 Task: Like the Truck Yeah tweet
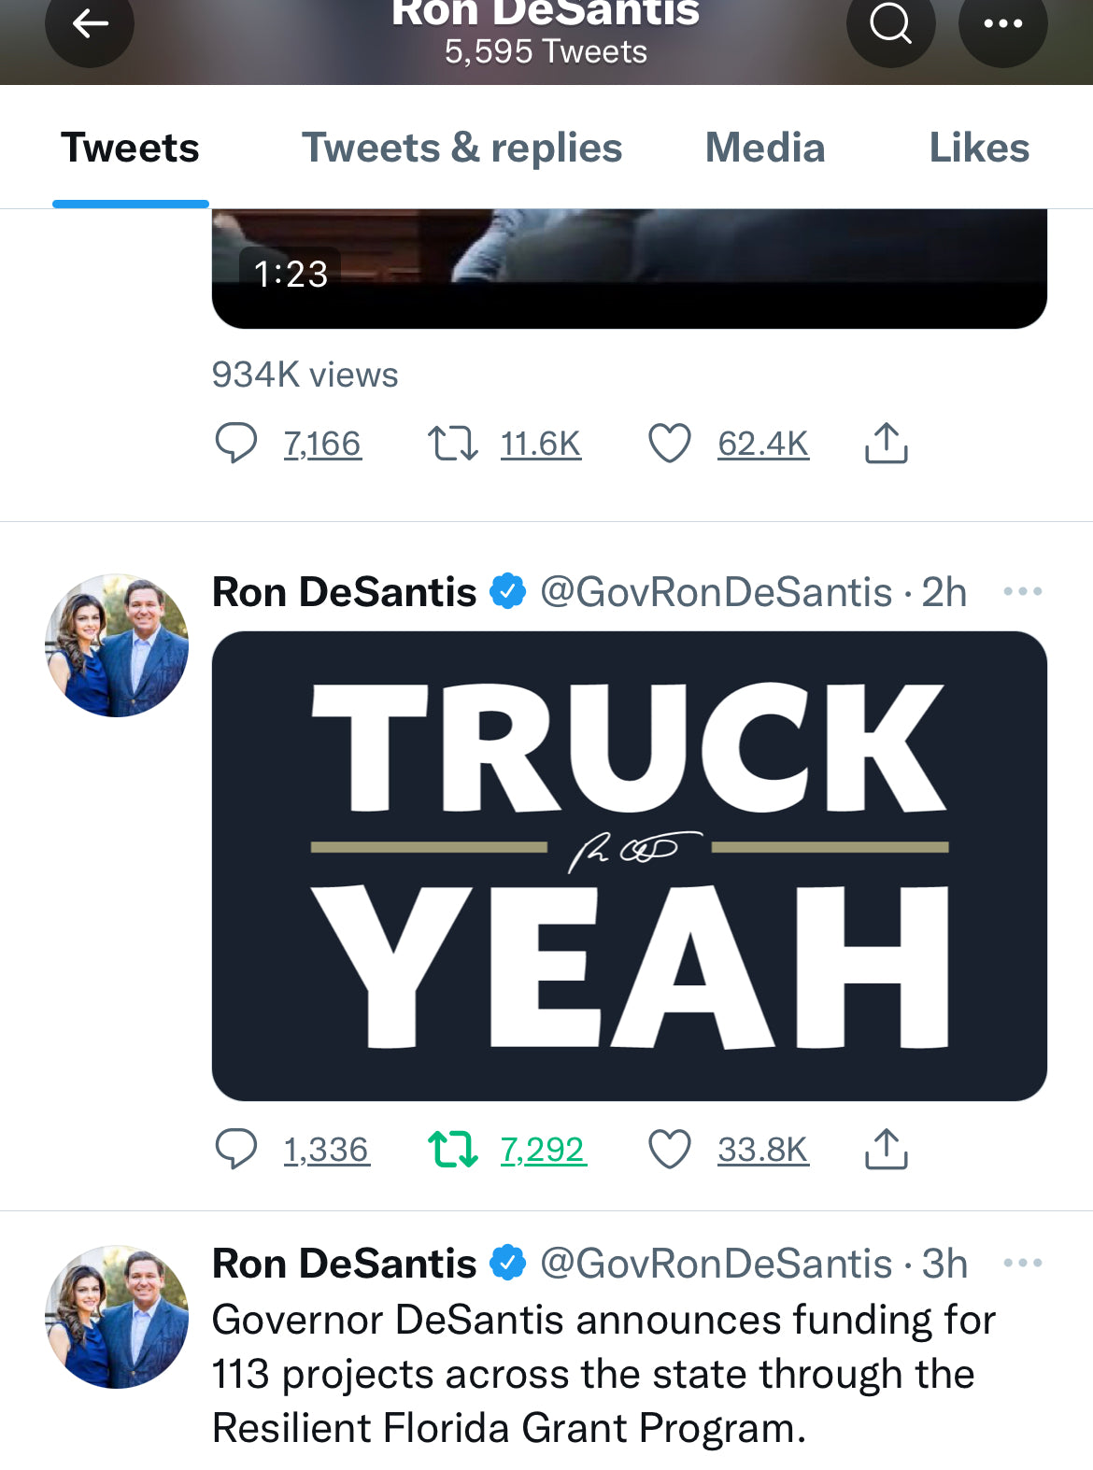click(x=669, y=1149)
